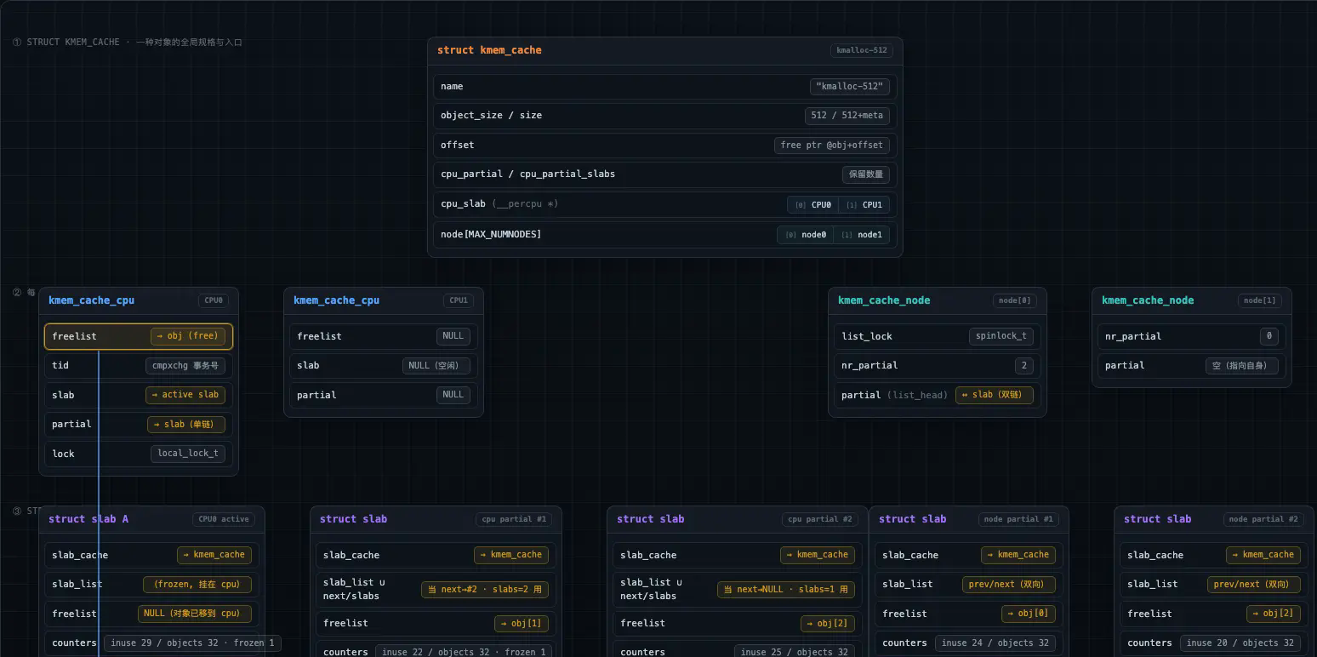This screenshot has height=657, width=1317.
Task: Click the CPU1 chip in cpu_slab row
Action: (x=864, y=204)
